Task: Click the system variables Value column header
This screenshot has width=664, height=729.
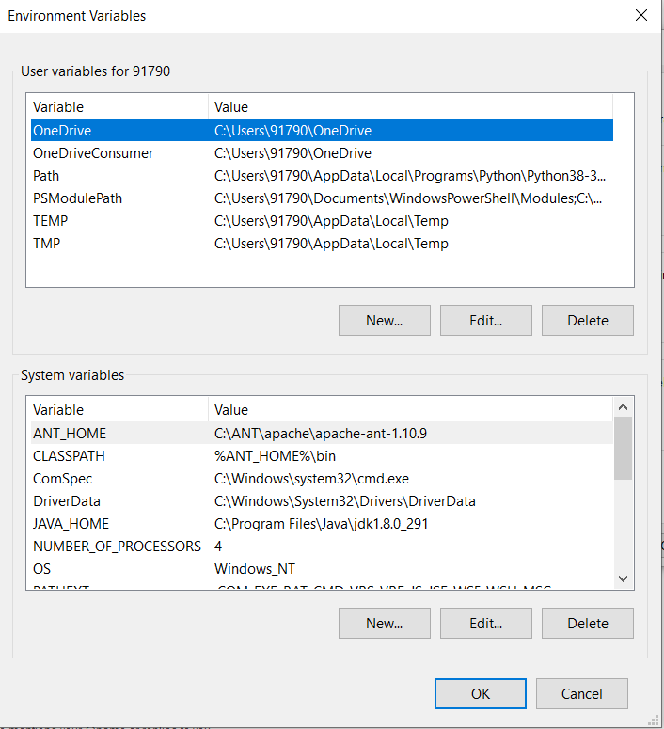Action: point(411,410)
